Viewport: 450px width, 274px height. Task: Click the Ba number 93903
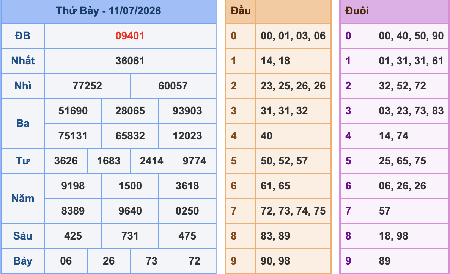187,111
